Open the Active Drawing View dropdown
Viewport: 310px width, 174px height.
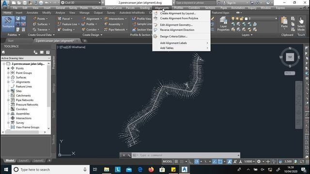tap(26, 58)
